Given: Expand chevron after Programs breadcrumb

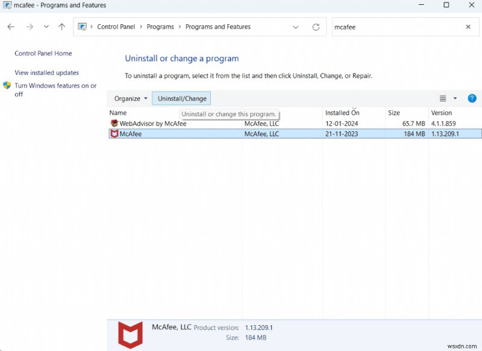Looking at the screenshot, I should [180, 27].
